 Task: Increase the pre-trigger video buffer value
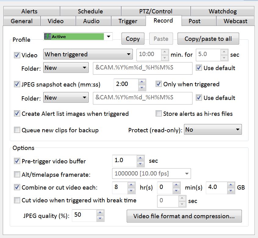140,158
